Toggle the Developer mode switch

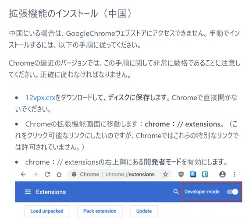(232, 192)
